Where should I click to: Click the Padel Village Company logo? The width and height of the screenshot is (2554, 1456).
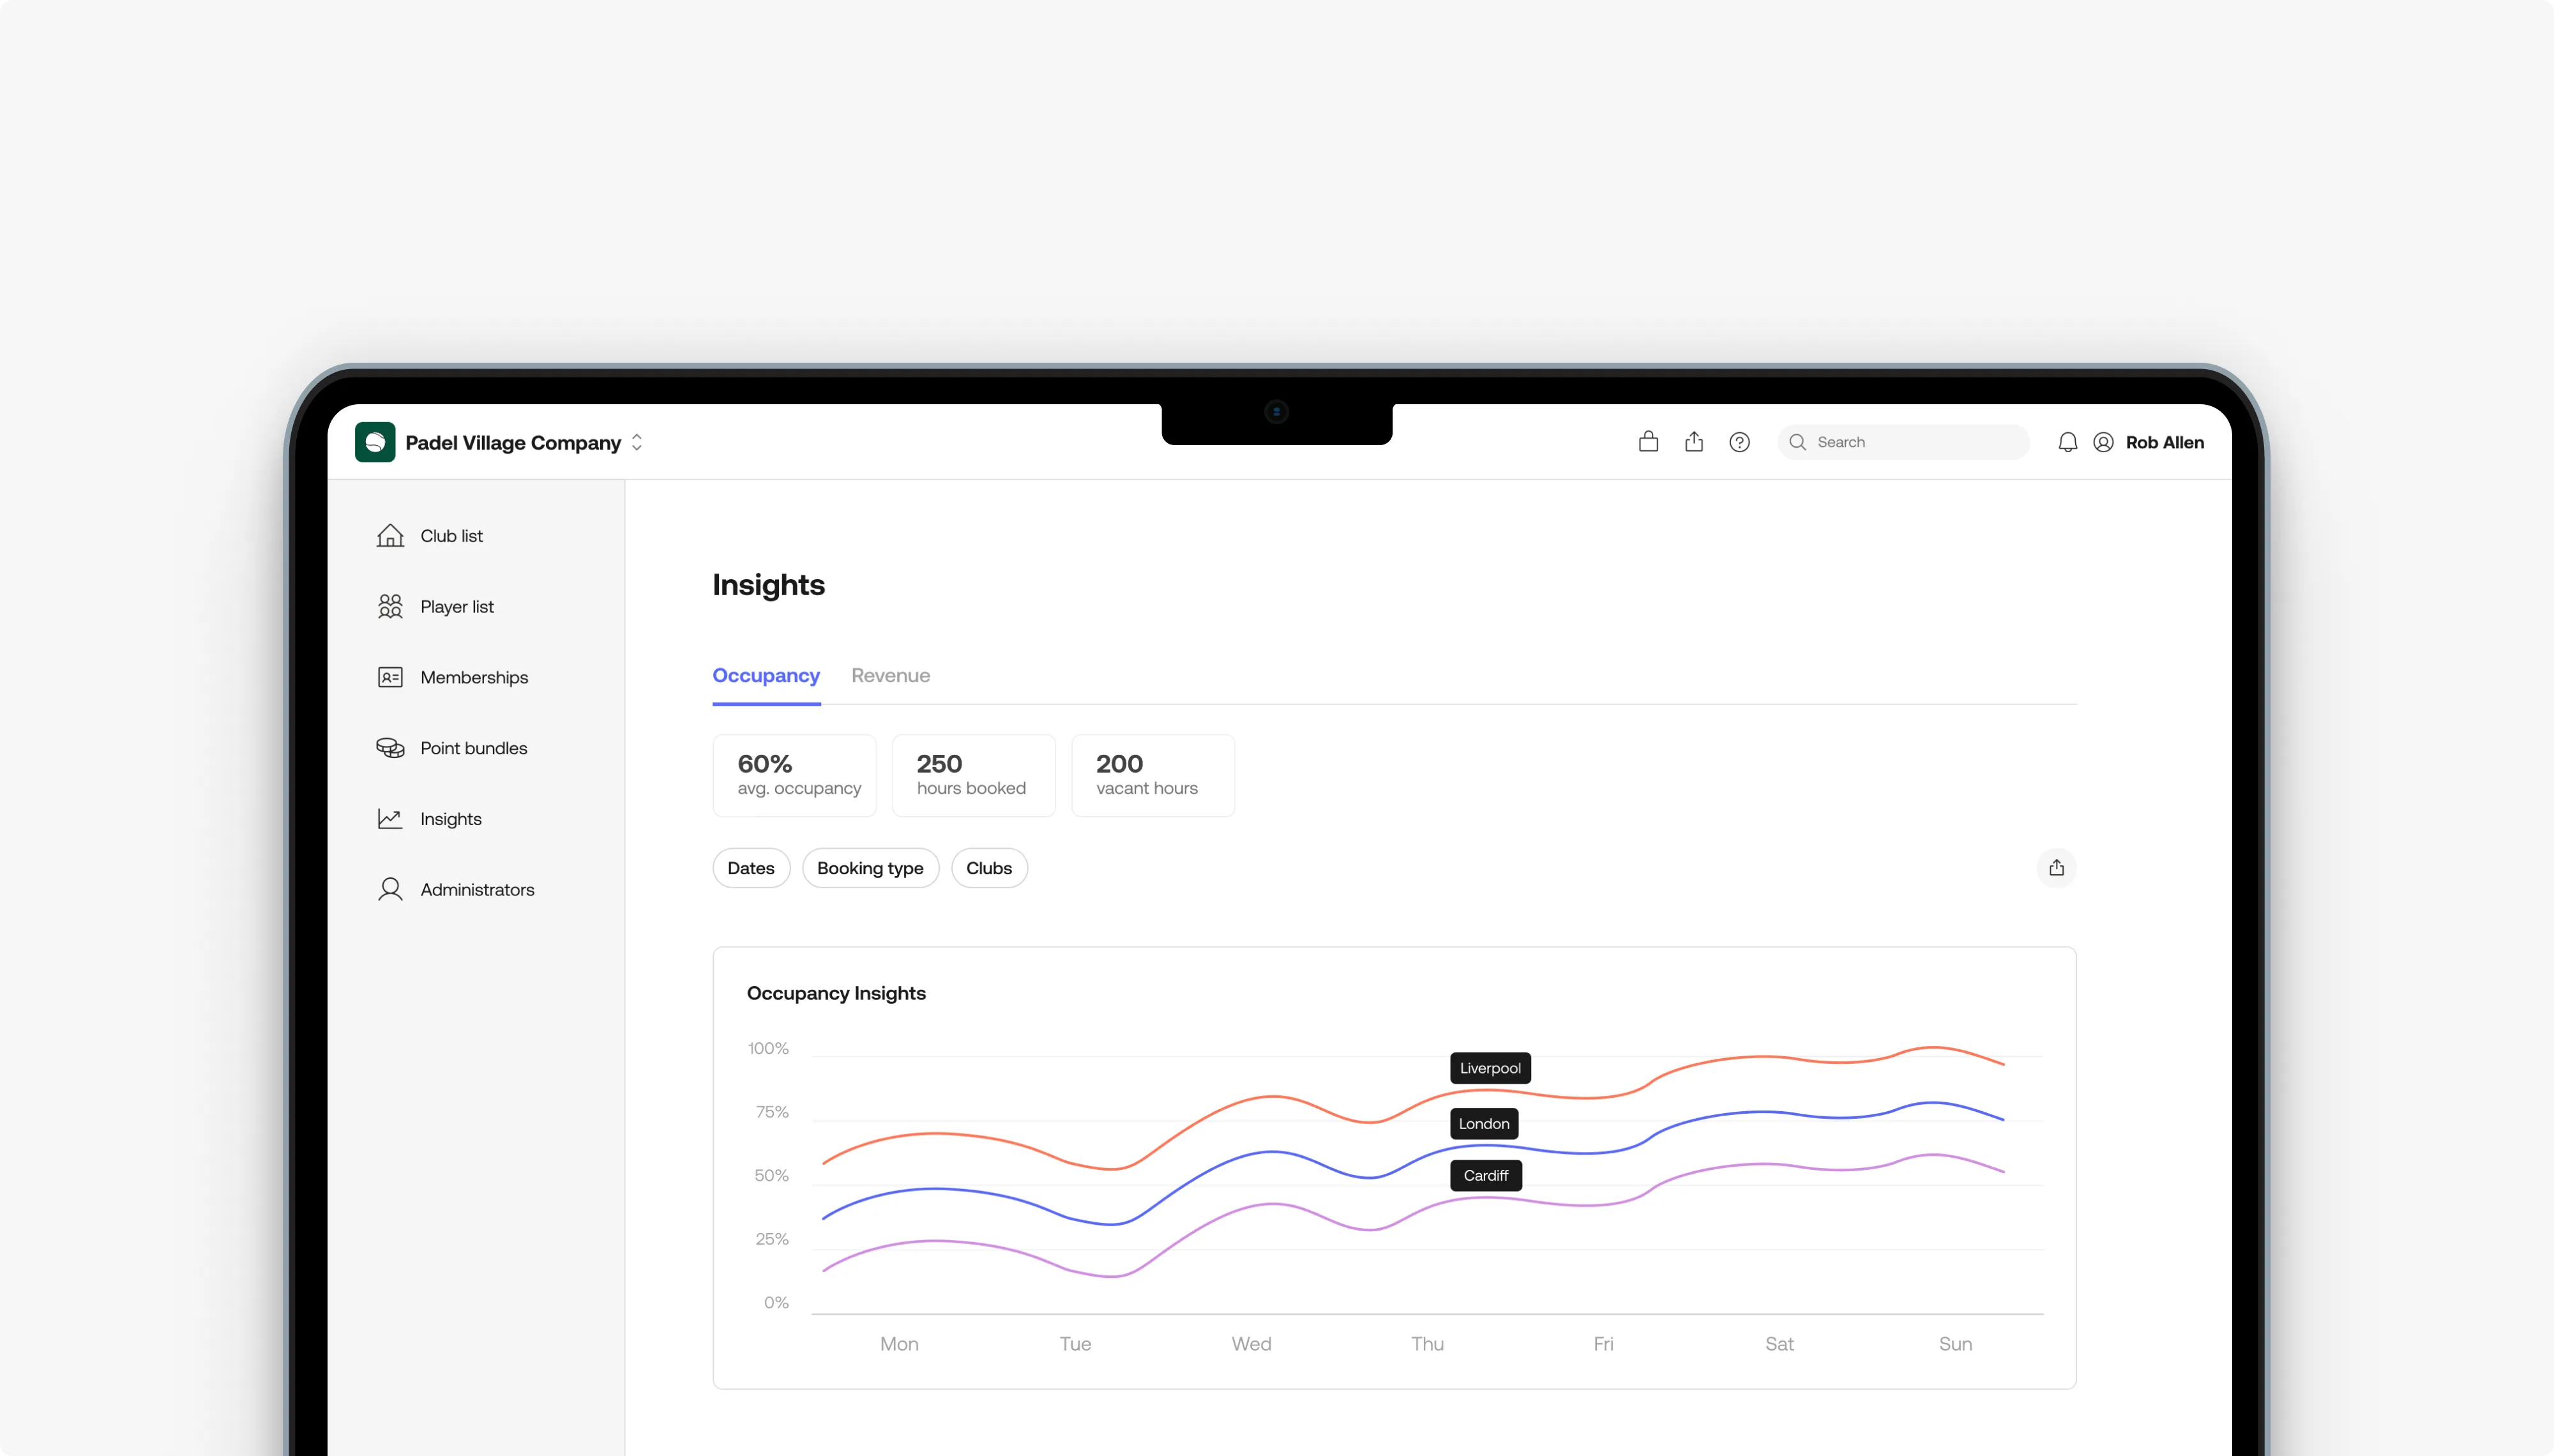coord(375,442)
